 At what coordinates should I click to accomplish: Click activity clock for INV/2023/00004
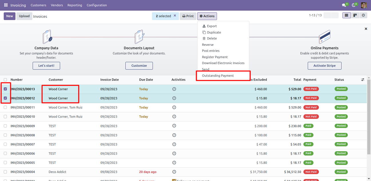(x=174, y=172)
